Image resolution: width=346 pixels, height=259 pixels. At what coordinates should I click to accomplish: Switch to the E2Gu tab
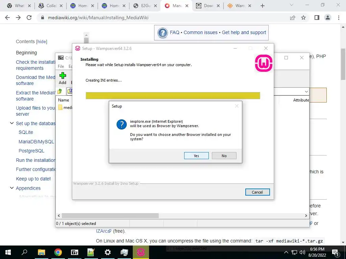point(143,6)
